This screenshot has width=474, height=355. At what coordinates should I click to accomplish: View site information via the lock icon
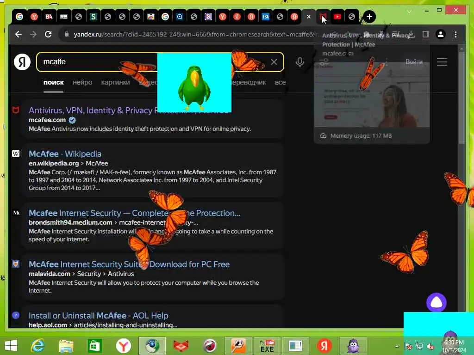click(x=67, y=34)
